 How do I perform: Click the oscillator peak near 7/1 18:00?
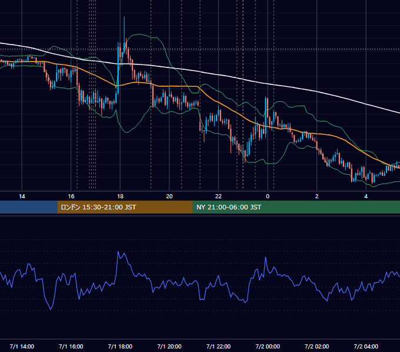(118, 252)
